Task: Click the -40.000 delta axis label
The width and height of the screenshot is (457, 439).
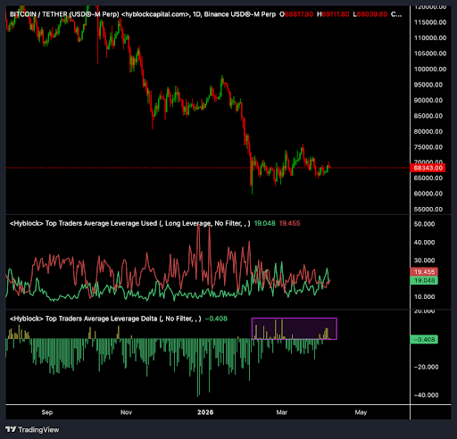Action: coord(426,395)
